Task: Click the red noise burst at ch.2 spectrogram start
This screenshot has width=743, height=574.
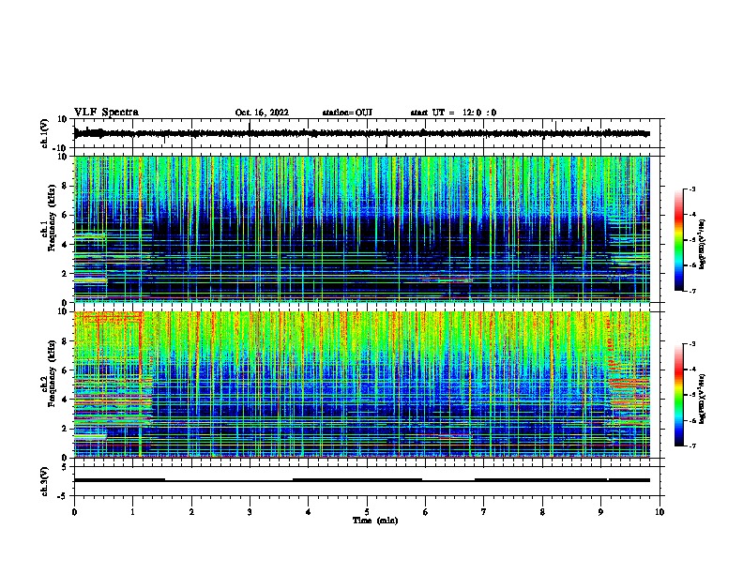Action: tap(113, 318)
